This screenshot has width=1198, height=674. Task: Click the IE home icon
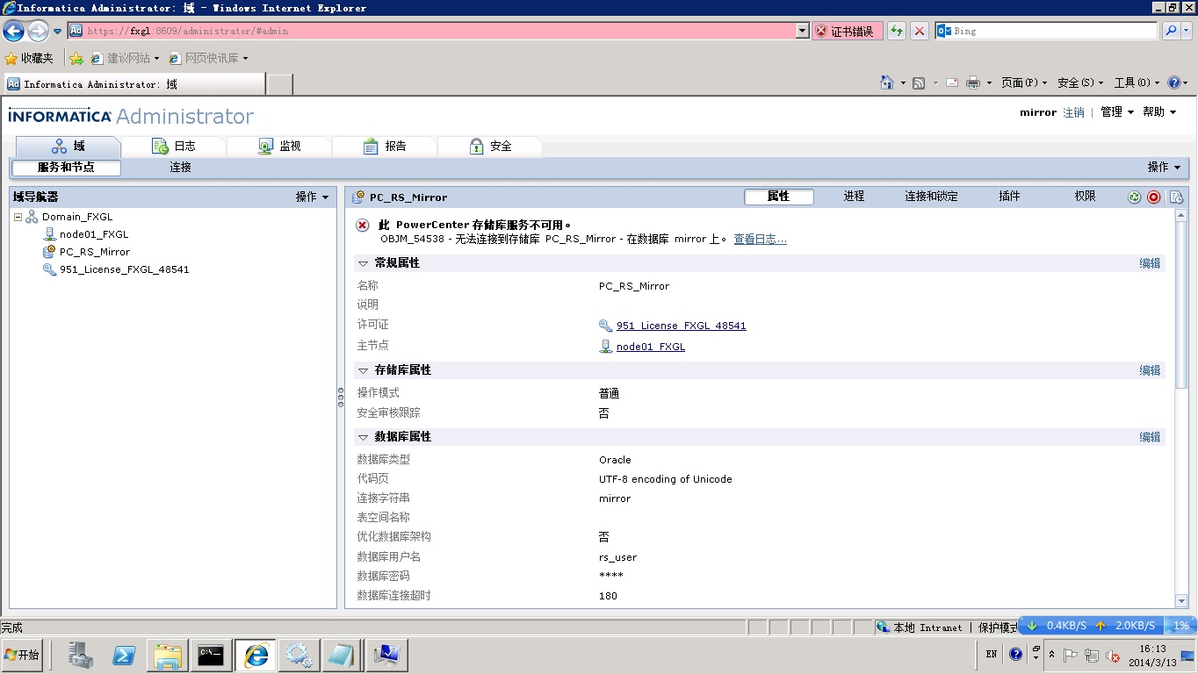click(887, 82)
